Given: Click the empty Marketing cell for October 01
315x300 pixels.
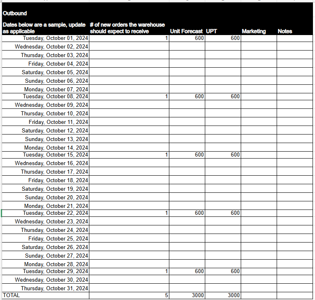Looking at the screenshot, I should pos(259,38).
